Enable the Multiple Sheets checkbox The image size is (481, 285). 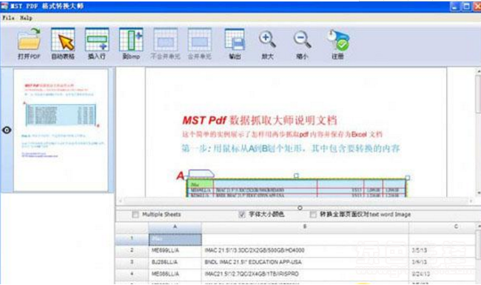(x=135, y=214)
